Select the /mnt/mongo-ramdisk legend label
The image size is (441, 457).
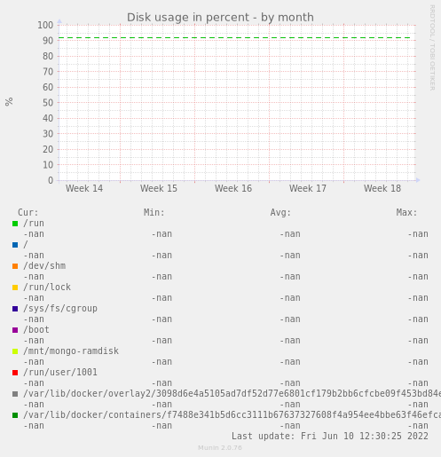(x=71, y=351)
